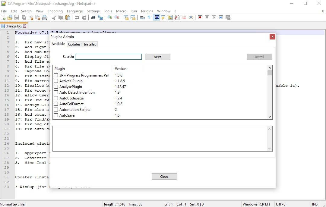
Task: Open the Plugins menu
Action: [147, 11]
